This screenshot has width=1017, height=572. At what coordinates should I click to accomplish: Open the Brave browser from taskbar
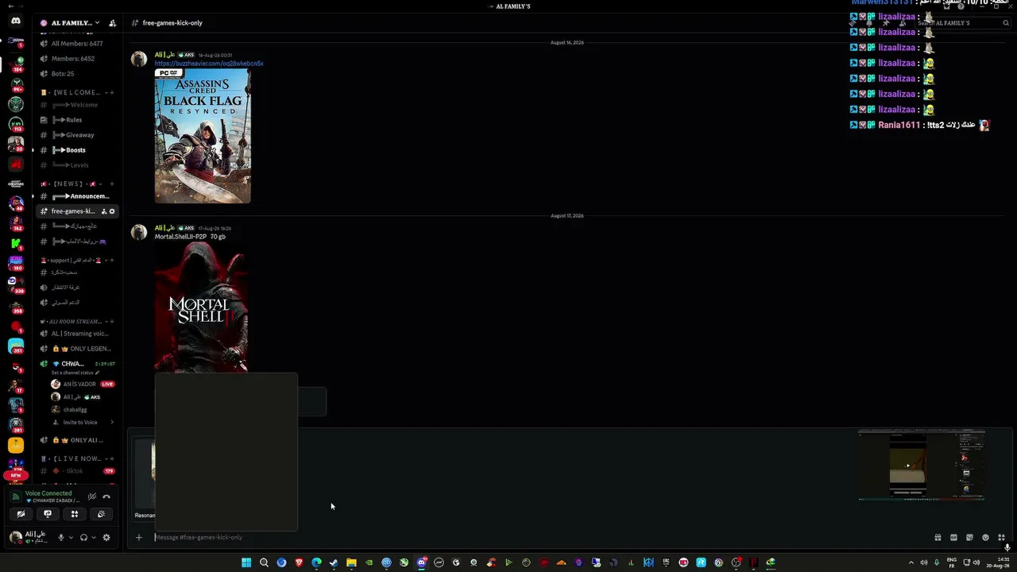coord(299,562)
